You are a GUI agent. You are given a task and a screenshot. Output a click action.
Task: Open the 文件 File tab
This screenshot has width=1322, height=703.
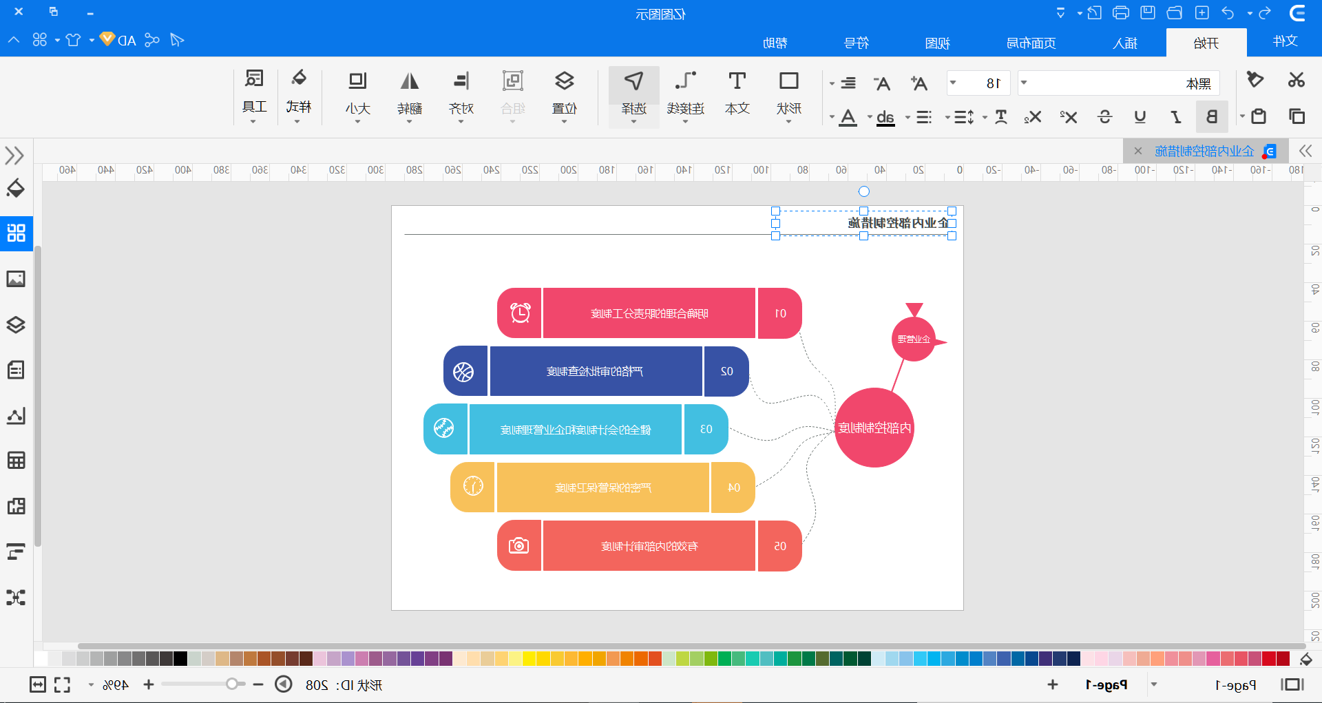(x=1285, y=41)
